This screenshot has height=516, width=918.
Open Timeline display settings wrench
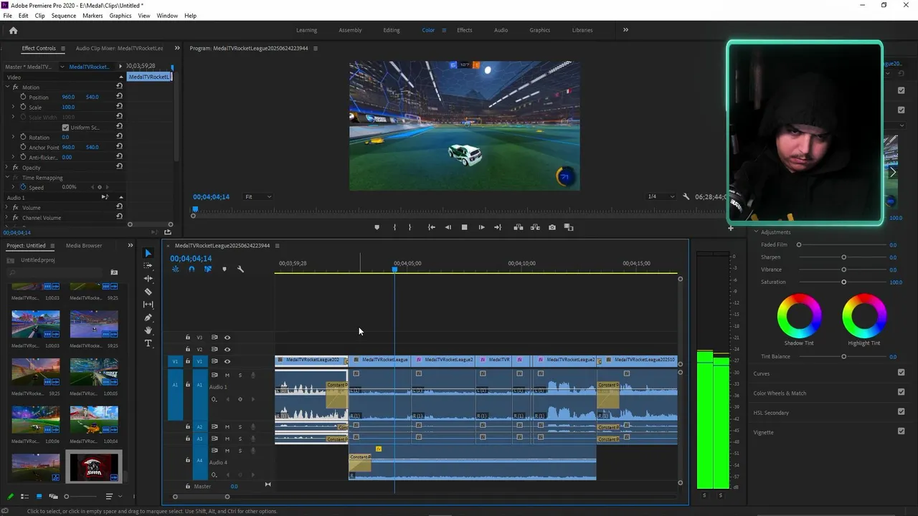tap(240, 269)
